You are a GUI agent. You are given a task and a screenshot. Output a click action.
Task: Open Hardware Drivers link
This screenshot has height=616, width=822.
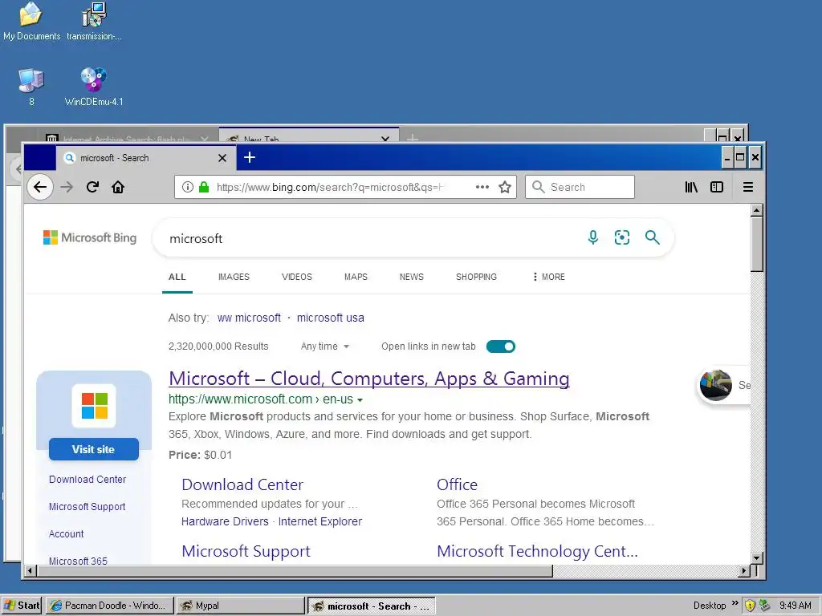pyautogui.click(x=225, y=521)
